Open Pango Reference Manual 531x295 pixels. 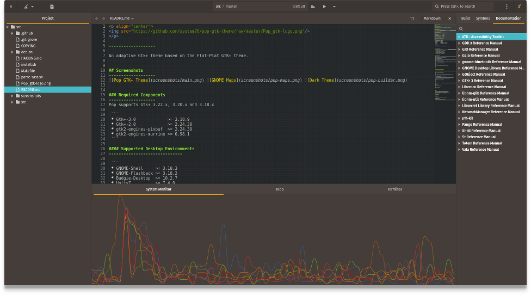[x=482, y=125]
